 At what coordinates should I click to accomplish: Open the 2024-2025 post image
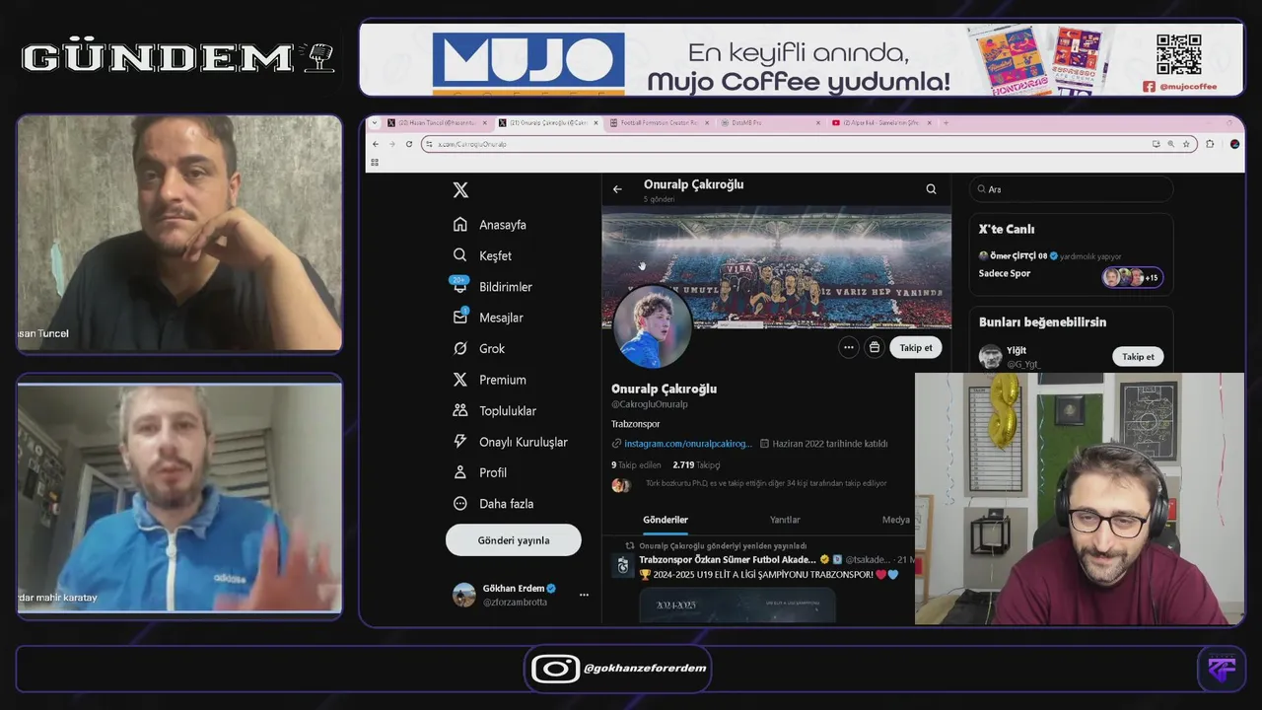tap(737, 605)
